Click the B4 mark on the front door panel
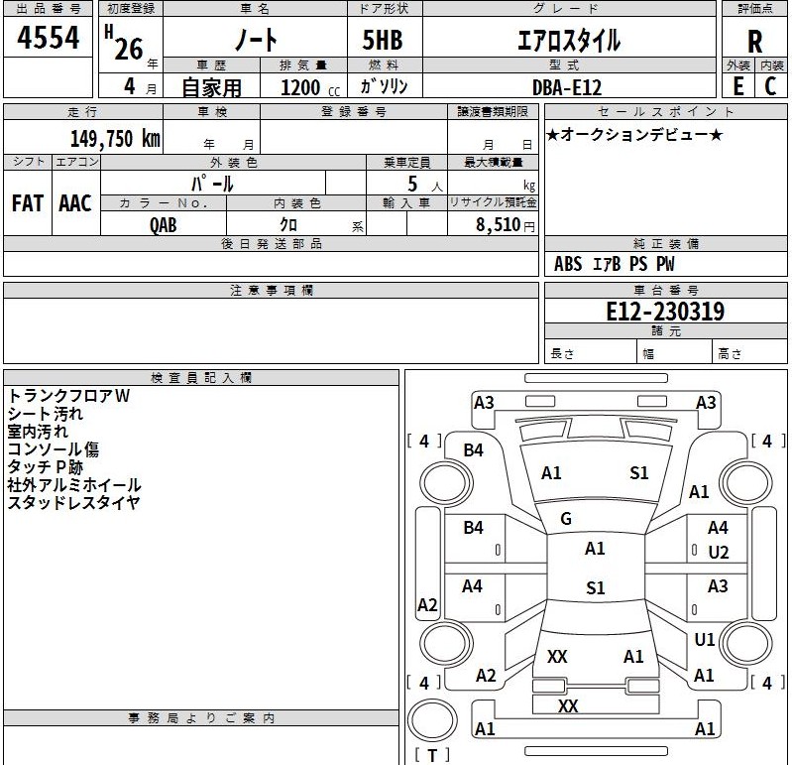The width and height of the screenshot is (792, 765). pyautogui.click(x=473, y=528)
